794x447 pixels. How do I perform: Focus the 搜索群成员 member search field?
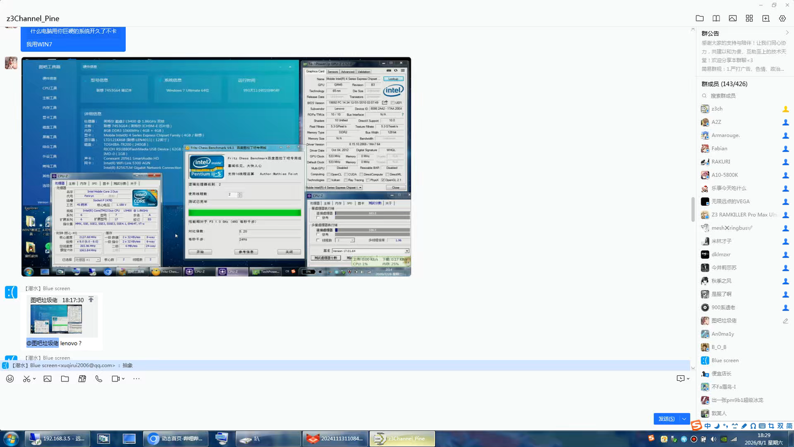[x=744, y=95]
